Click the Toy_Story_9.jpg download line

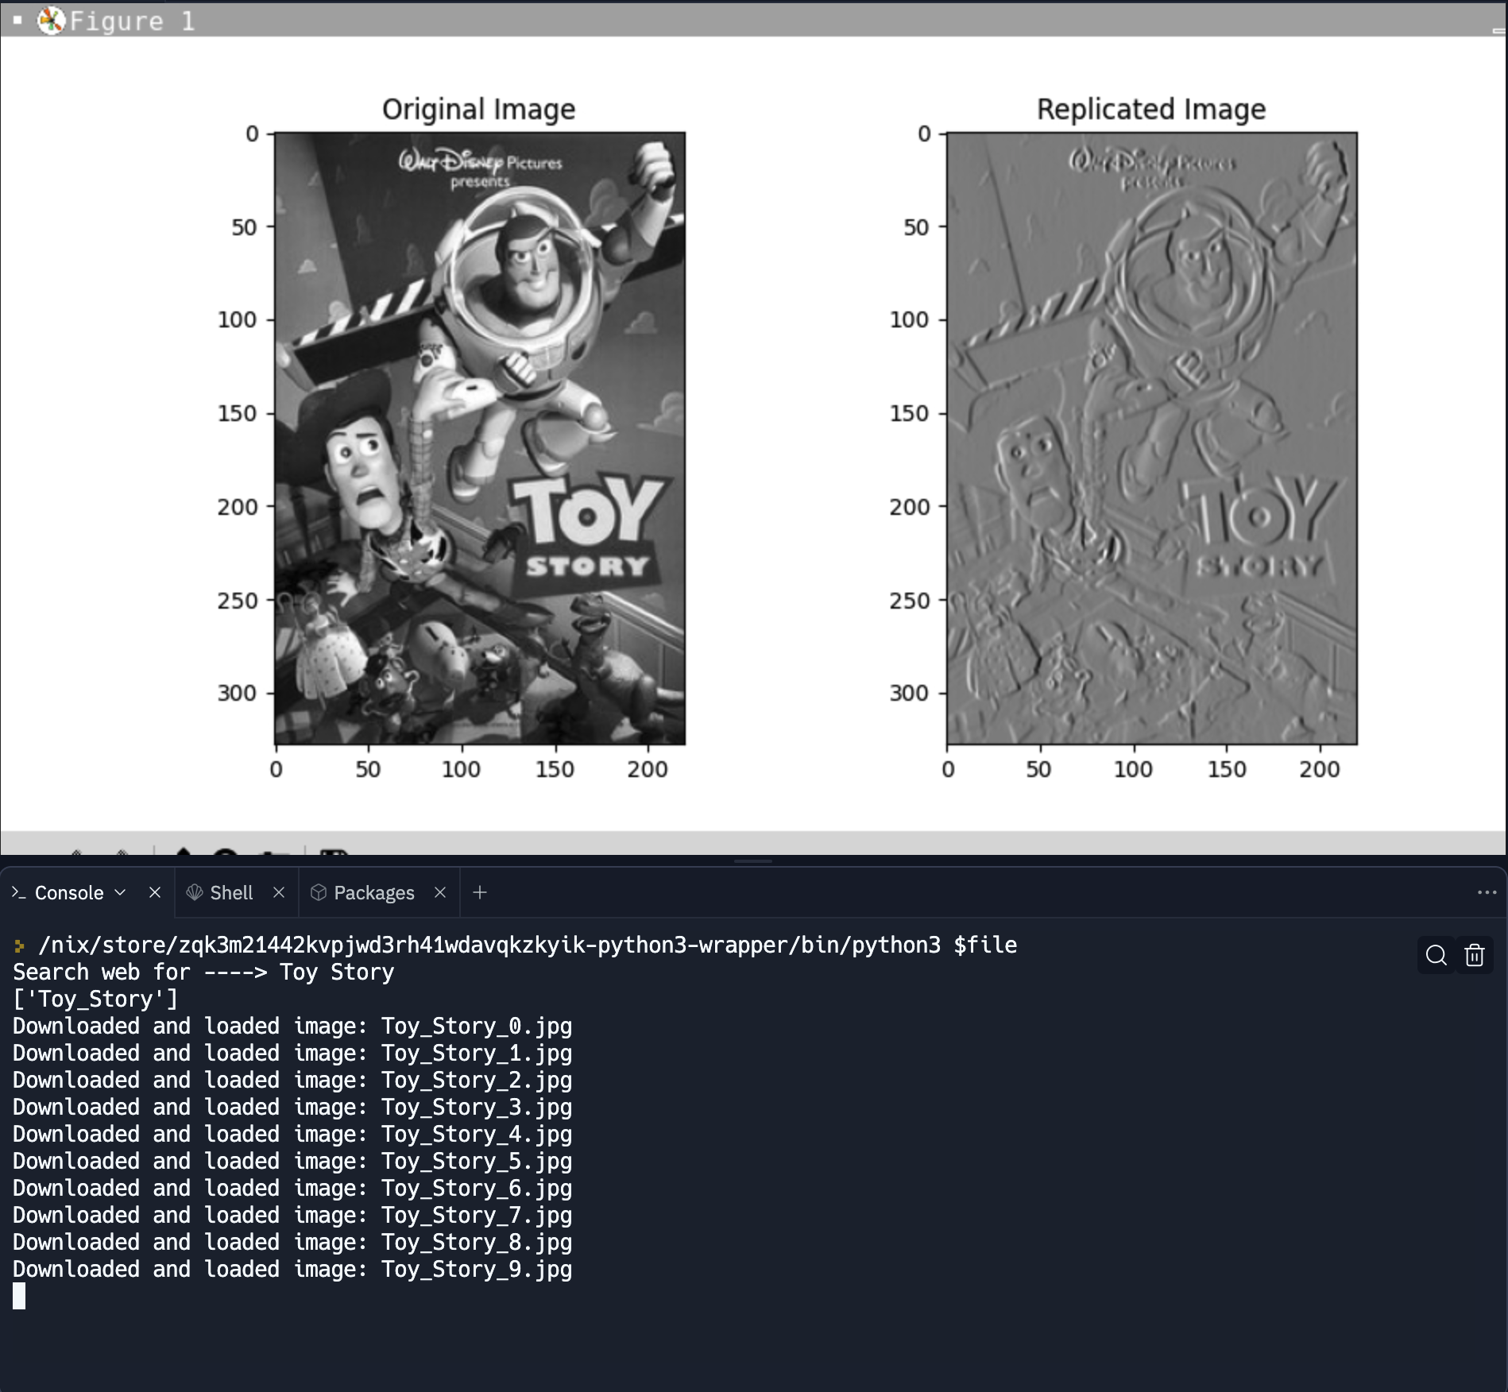coord(292,1269)
